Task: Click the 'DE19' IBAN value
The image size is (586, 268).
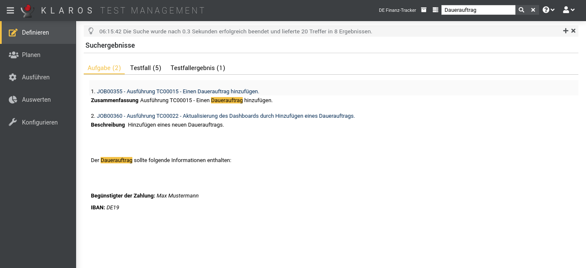Action: [x=113, y=208]
